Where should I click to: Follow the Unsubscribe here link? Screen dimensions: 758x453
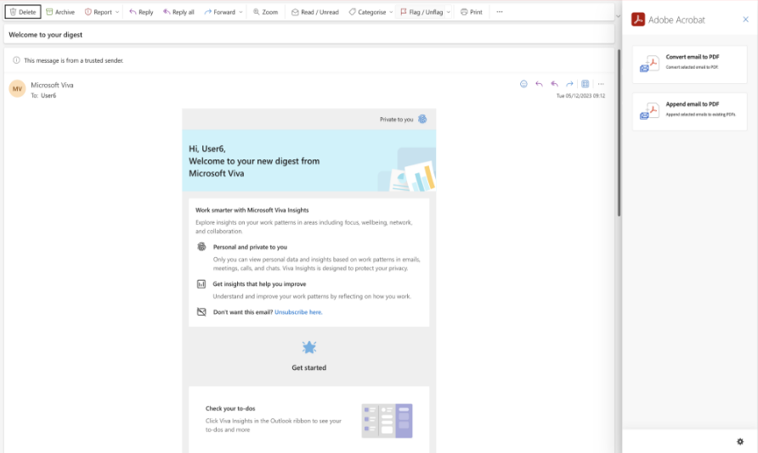coord(298,312)
